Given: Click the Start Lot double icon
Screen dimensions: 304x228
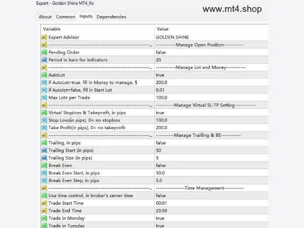Looking at the screenshot, I should tap(44, 90).
